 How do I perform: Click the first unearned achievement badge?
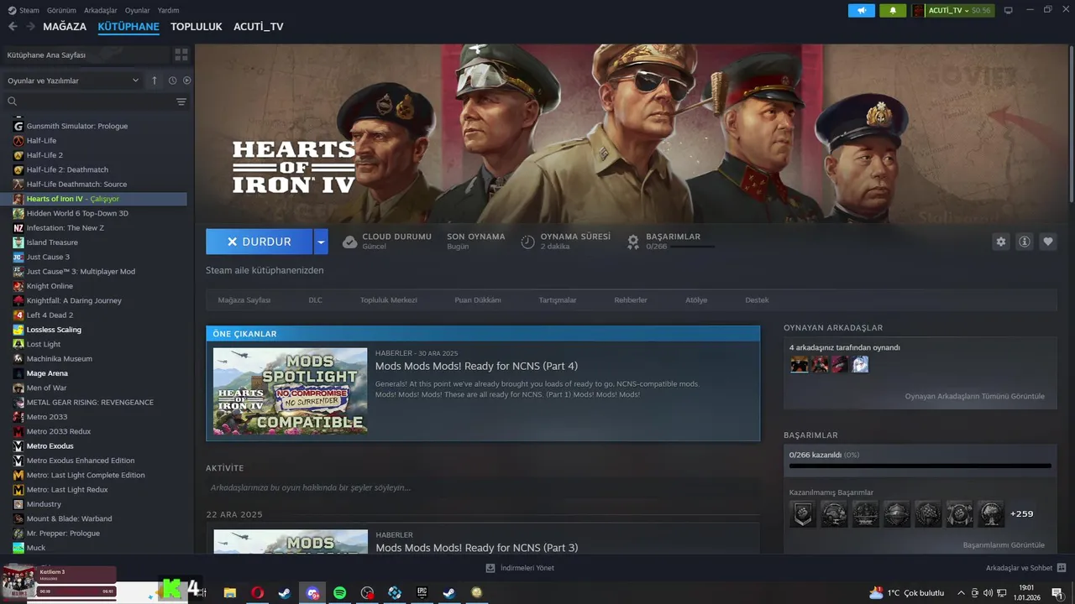803,513
